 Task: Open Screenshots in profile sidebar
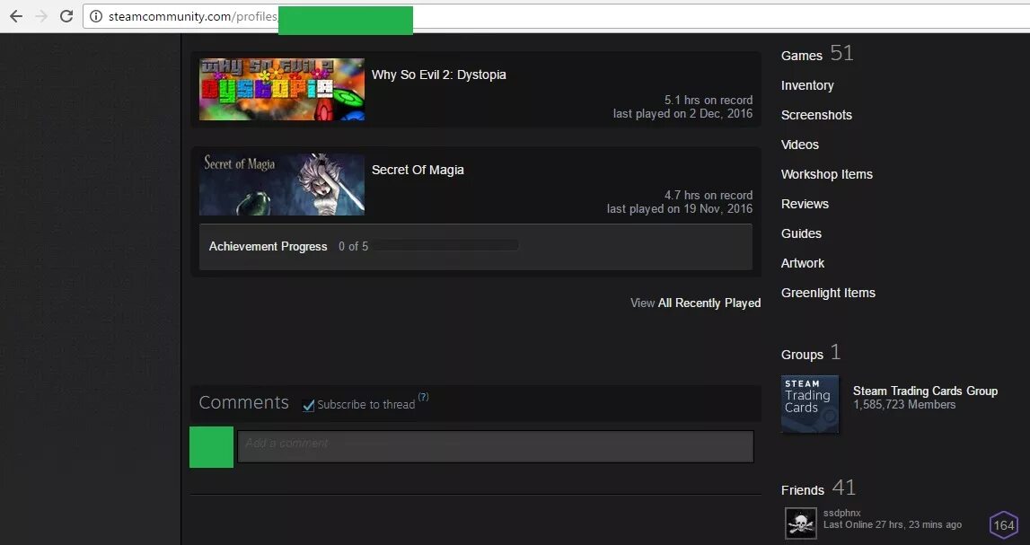(x=816, y=115)
